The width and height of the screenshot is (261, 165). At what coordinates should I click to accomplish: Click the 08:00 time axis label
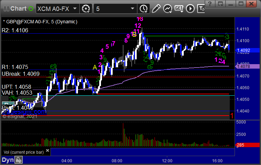click(117, 161)
